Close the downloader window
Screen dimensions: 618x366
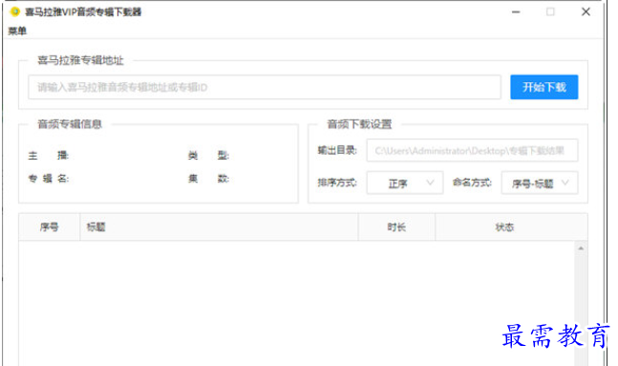pyautogui.click(x=586, y=11)
